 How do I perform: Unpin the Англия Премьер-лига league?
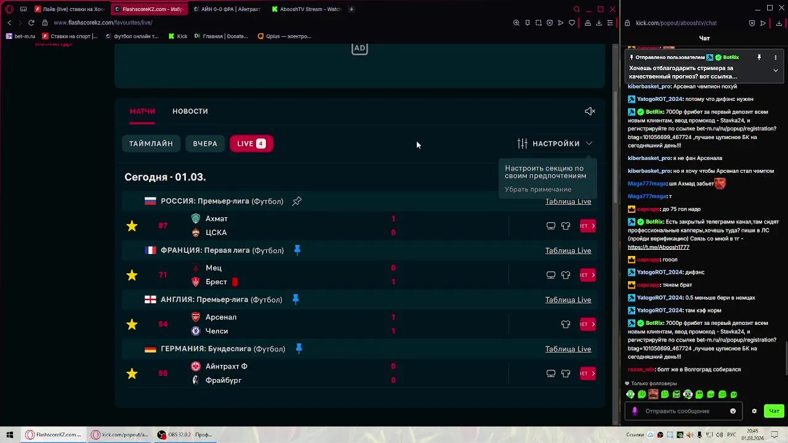[x=295, y=300]
